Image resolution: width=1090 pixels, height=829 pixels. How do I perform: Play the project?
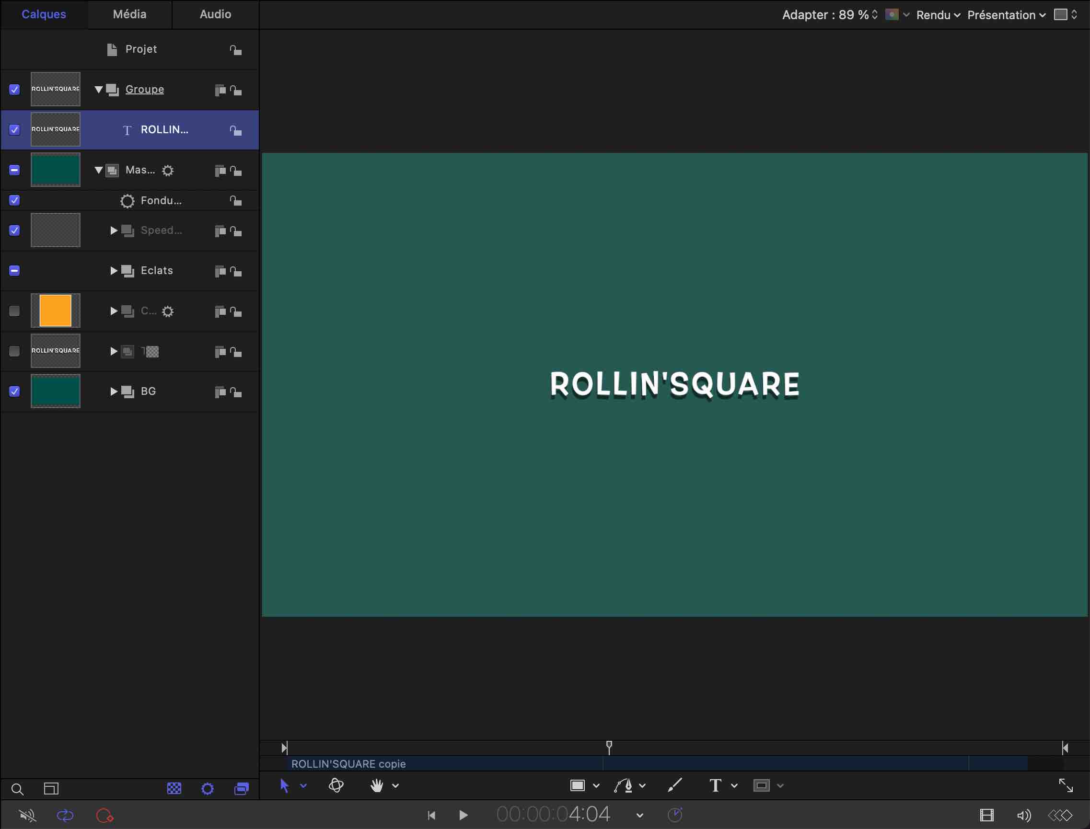[x=463, y=815]
